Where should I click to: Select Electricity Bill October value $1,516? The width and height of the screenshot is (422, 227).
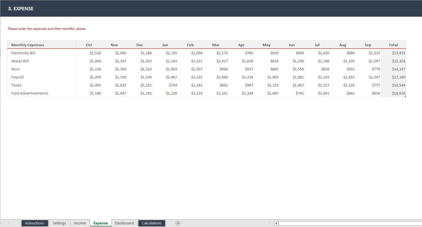[89, 53]
